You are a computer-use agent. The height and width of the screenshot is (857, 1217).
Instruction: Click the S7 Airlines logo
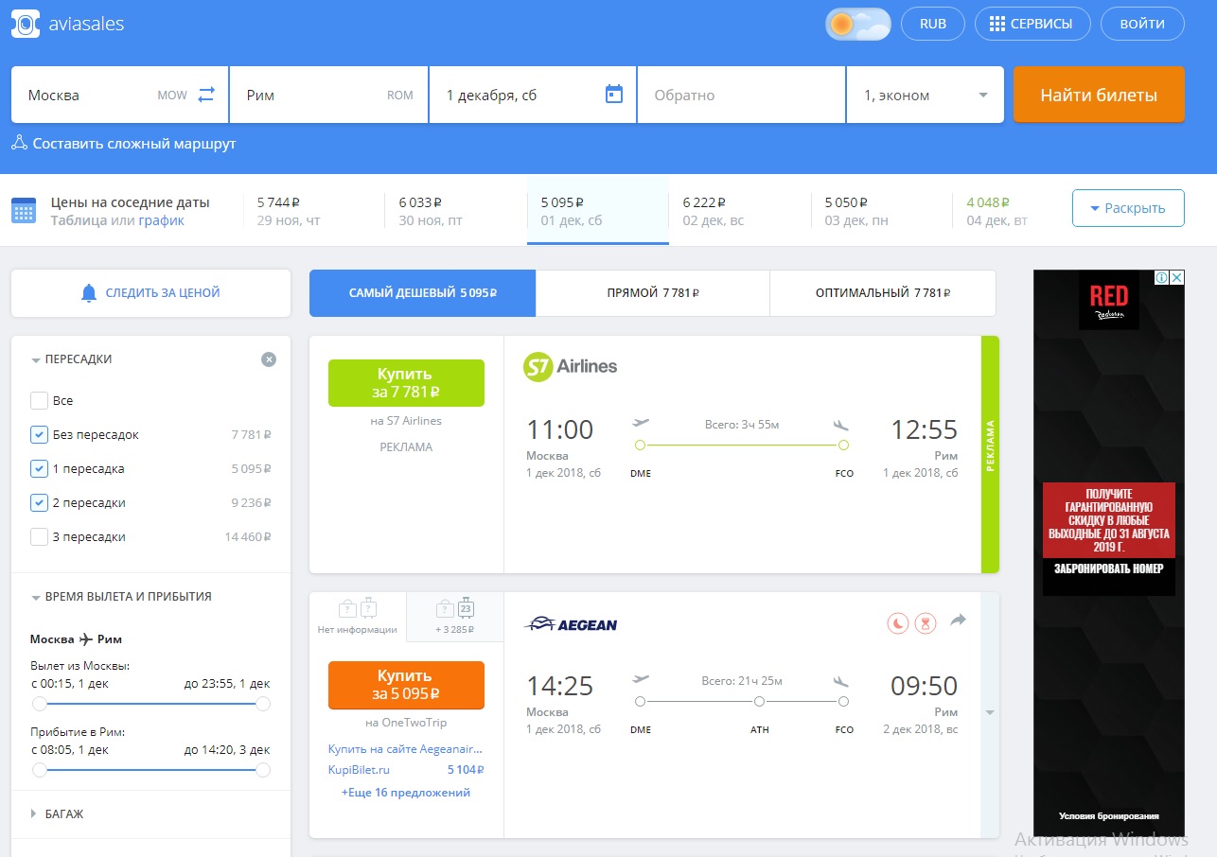pyautogui.click(x=570, y=367)
